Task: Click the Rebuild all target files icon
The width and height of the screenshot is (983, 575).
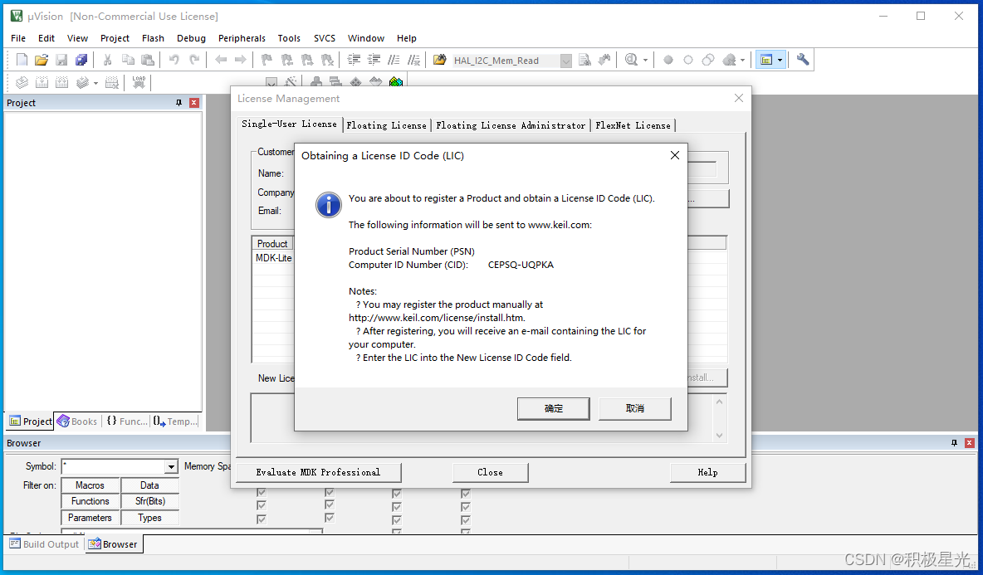Action: (x=62, y=82)
